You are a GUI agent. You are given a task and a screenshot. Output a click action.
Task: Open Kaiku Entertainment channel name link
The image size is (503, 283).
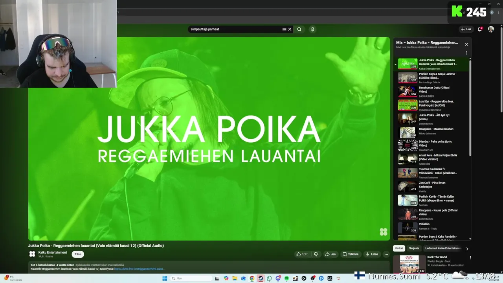(x=53, y=252)
